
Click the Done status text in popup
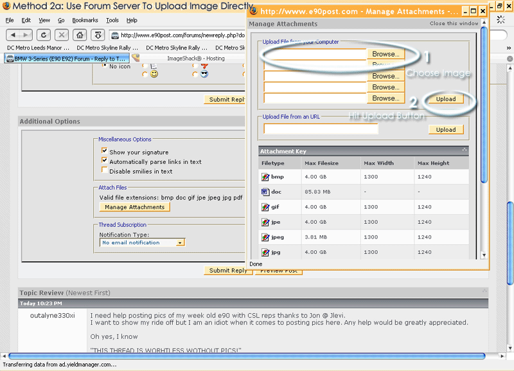[x=256, y=264]
